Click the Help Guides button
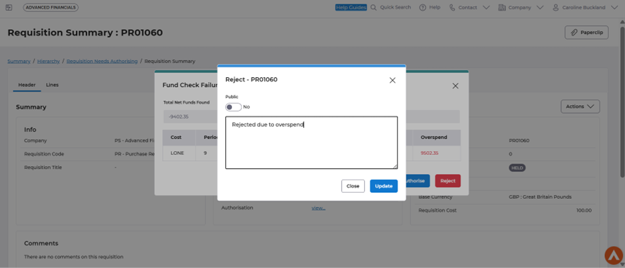This screenshot has height=268, width=625. point(351,7)
